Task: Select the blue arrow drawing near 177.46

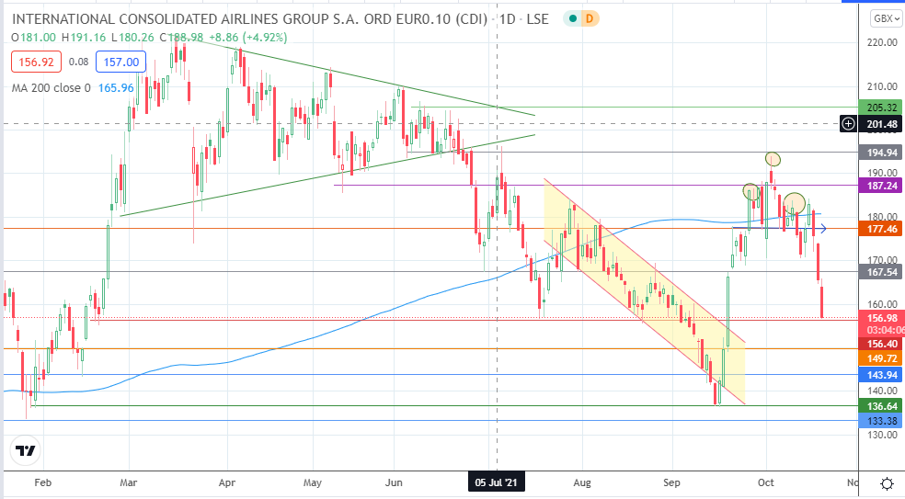Action: [x=779, y=229]
